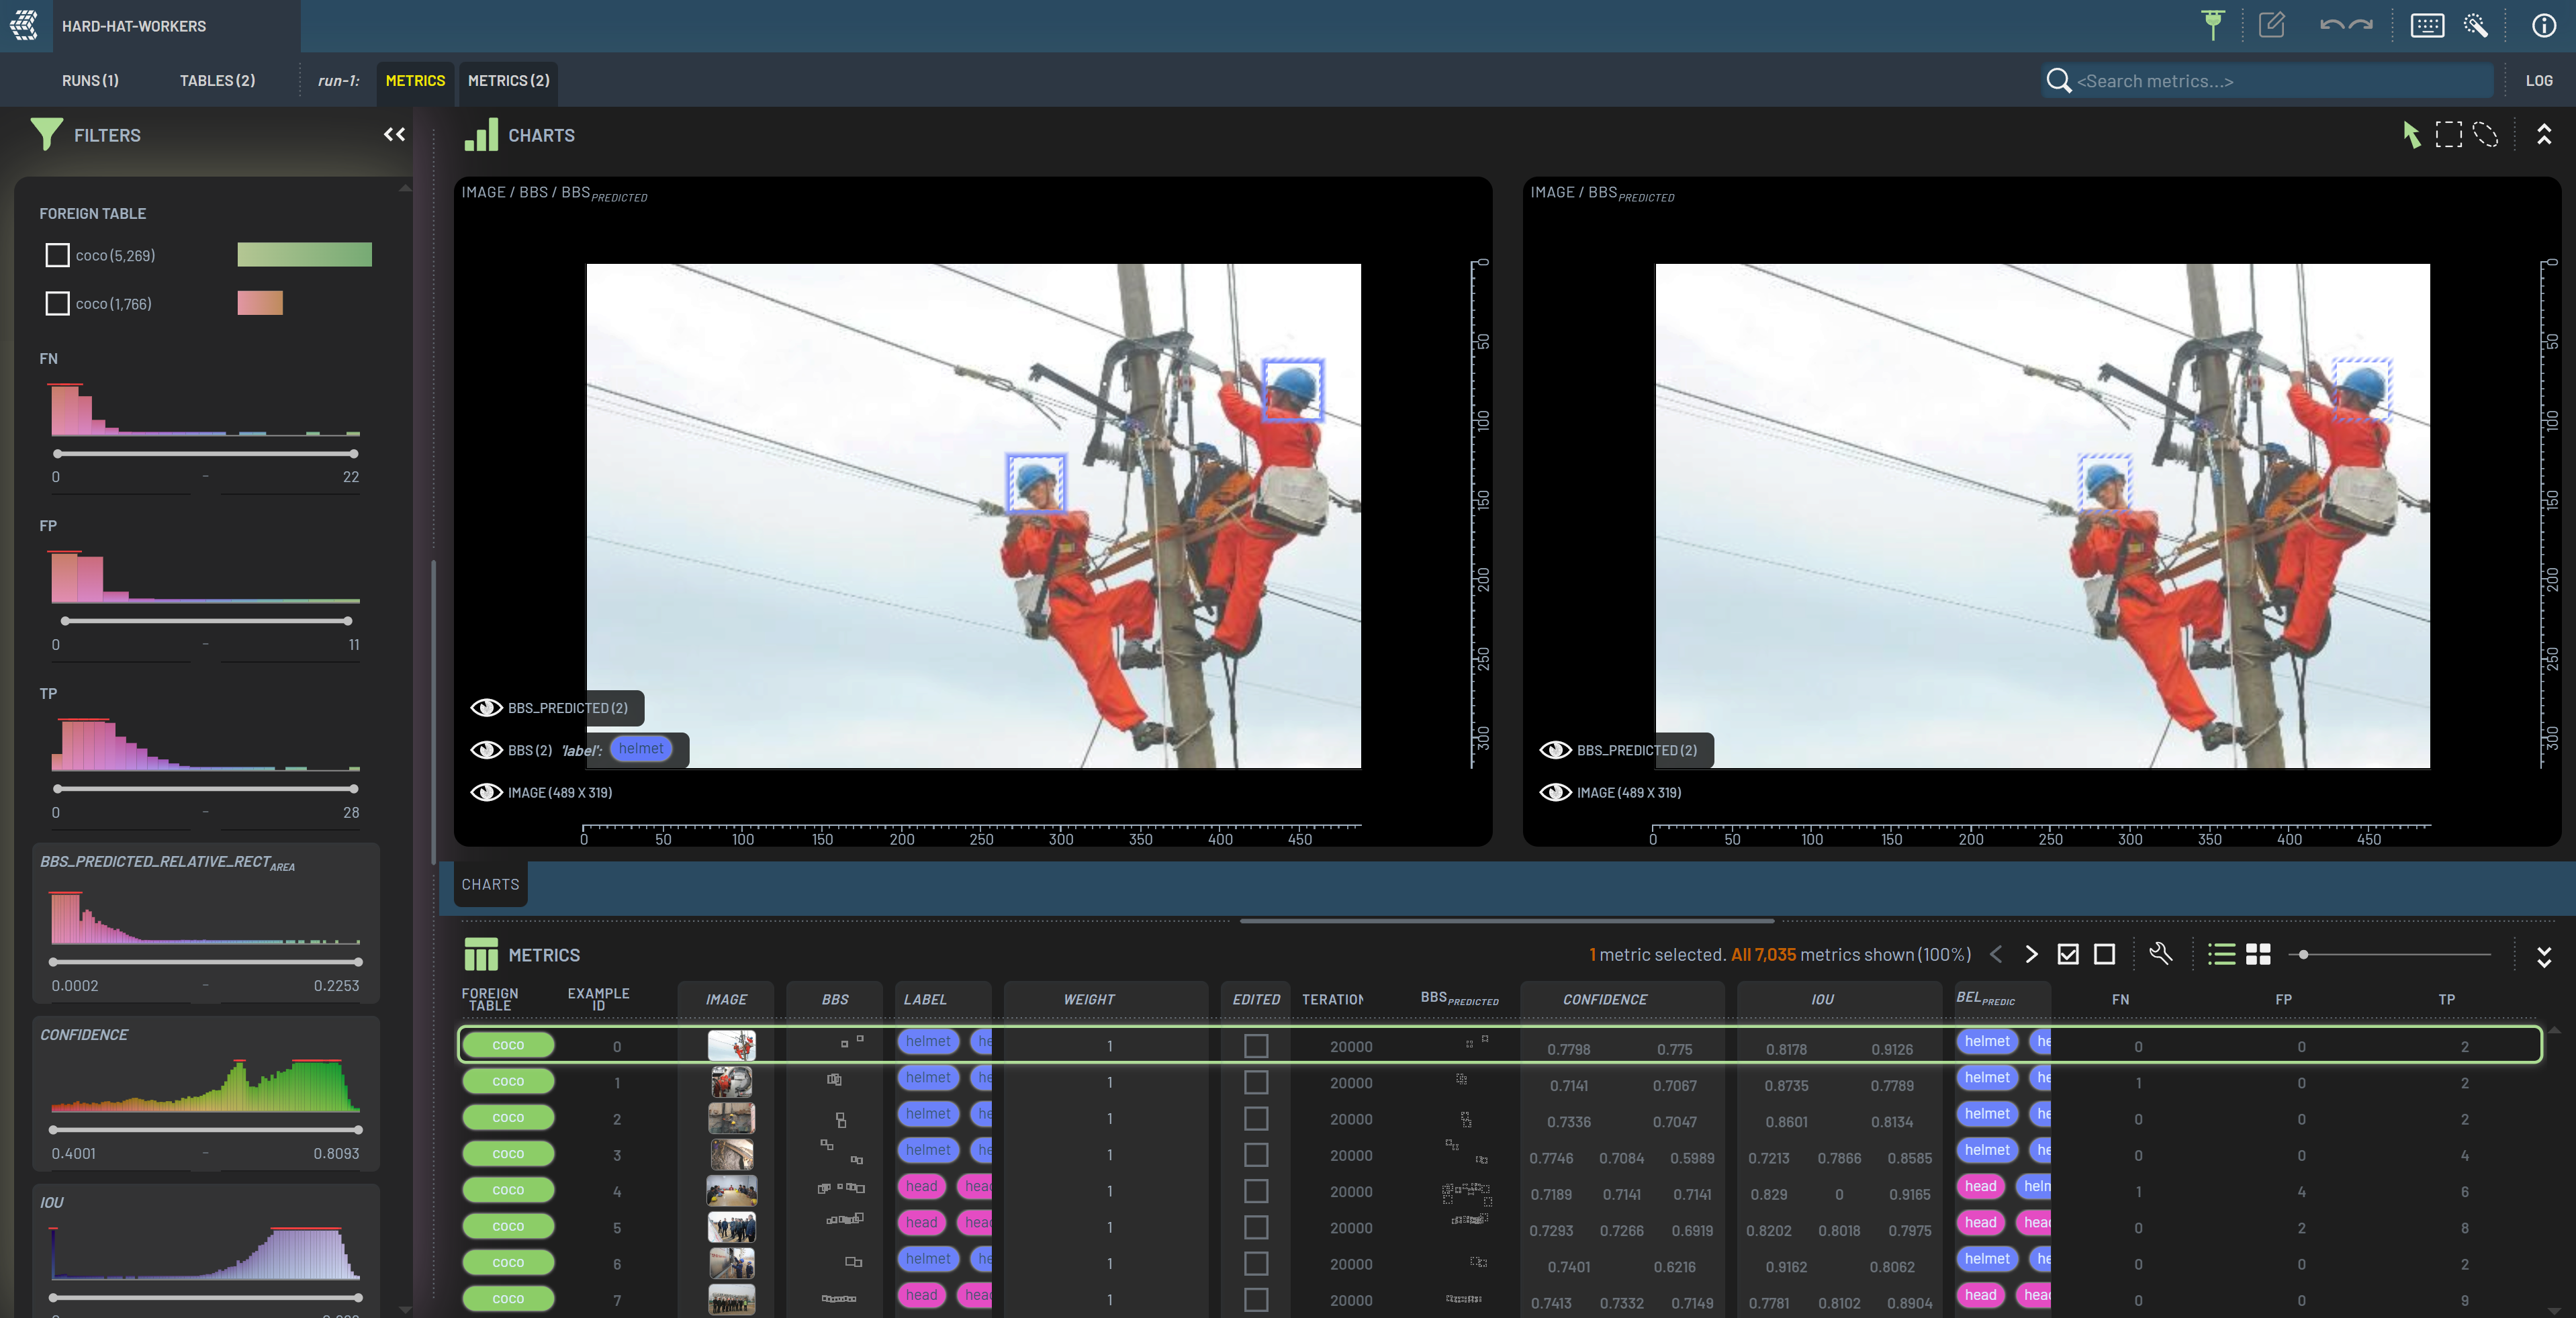Open the TABLES (2) tab
Screen dimensions: 2576x1318
(x=217, y=81)
